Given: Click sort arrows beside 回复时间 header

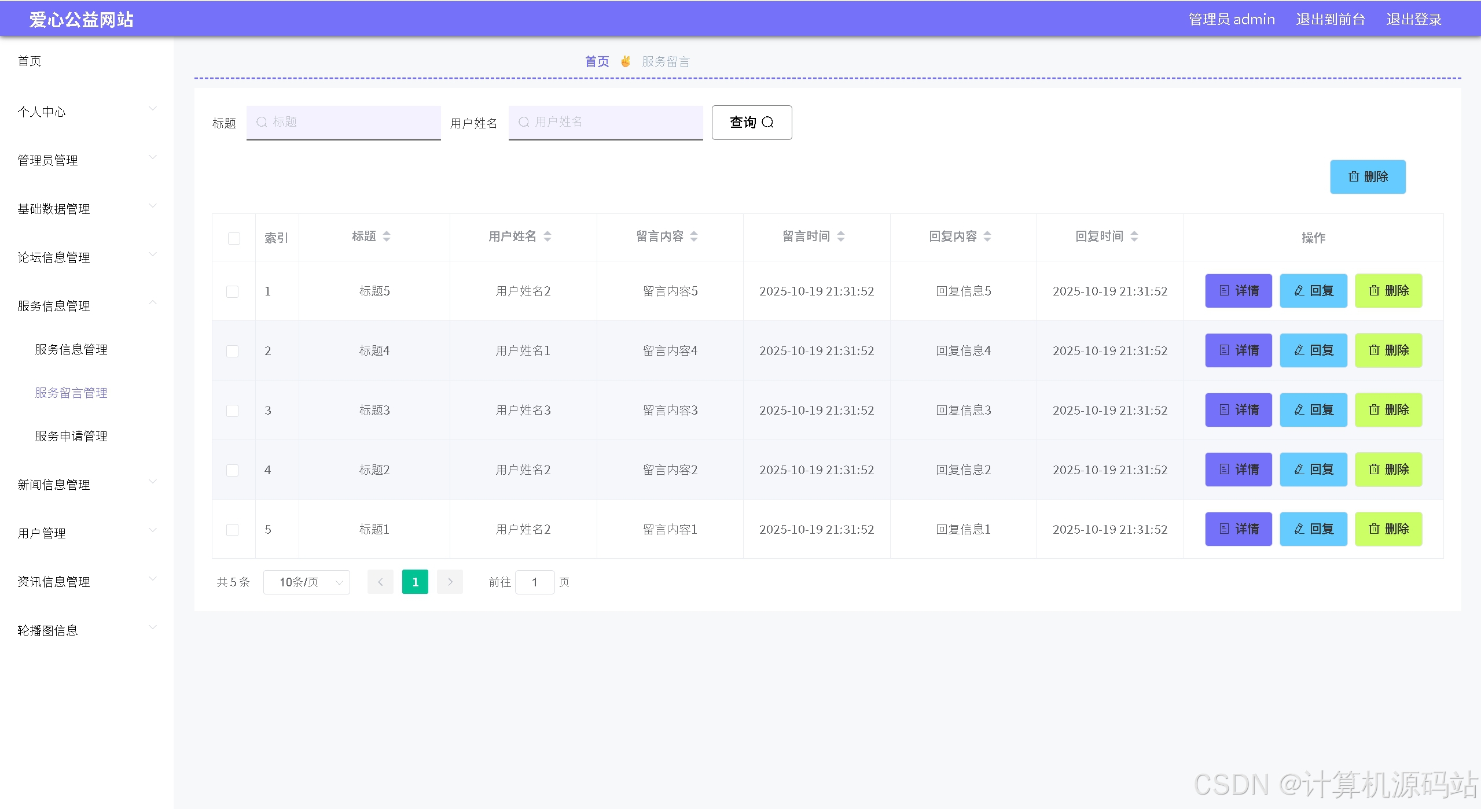Looking at the screenshot, I should click(1134, 236).
